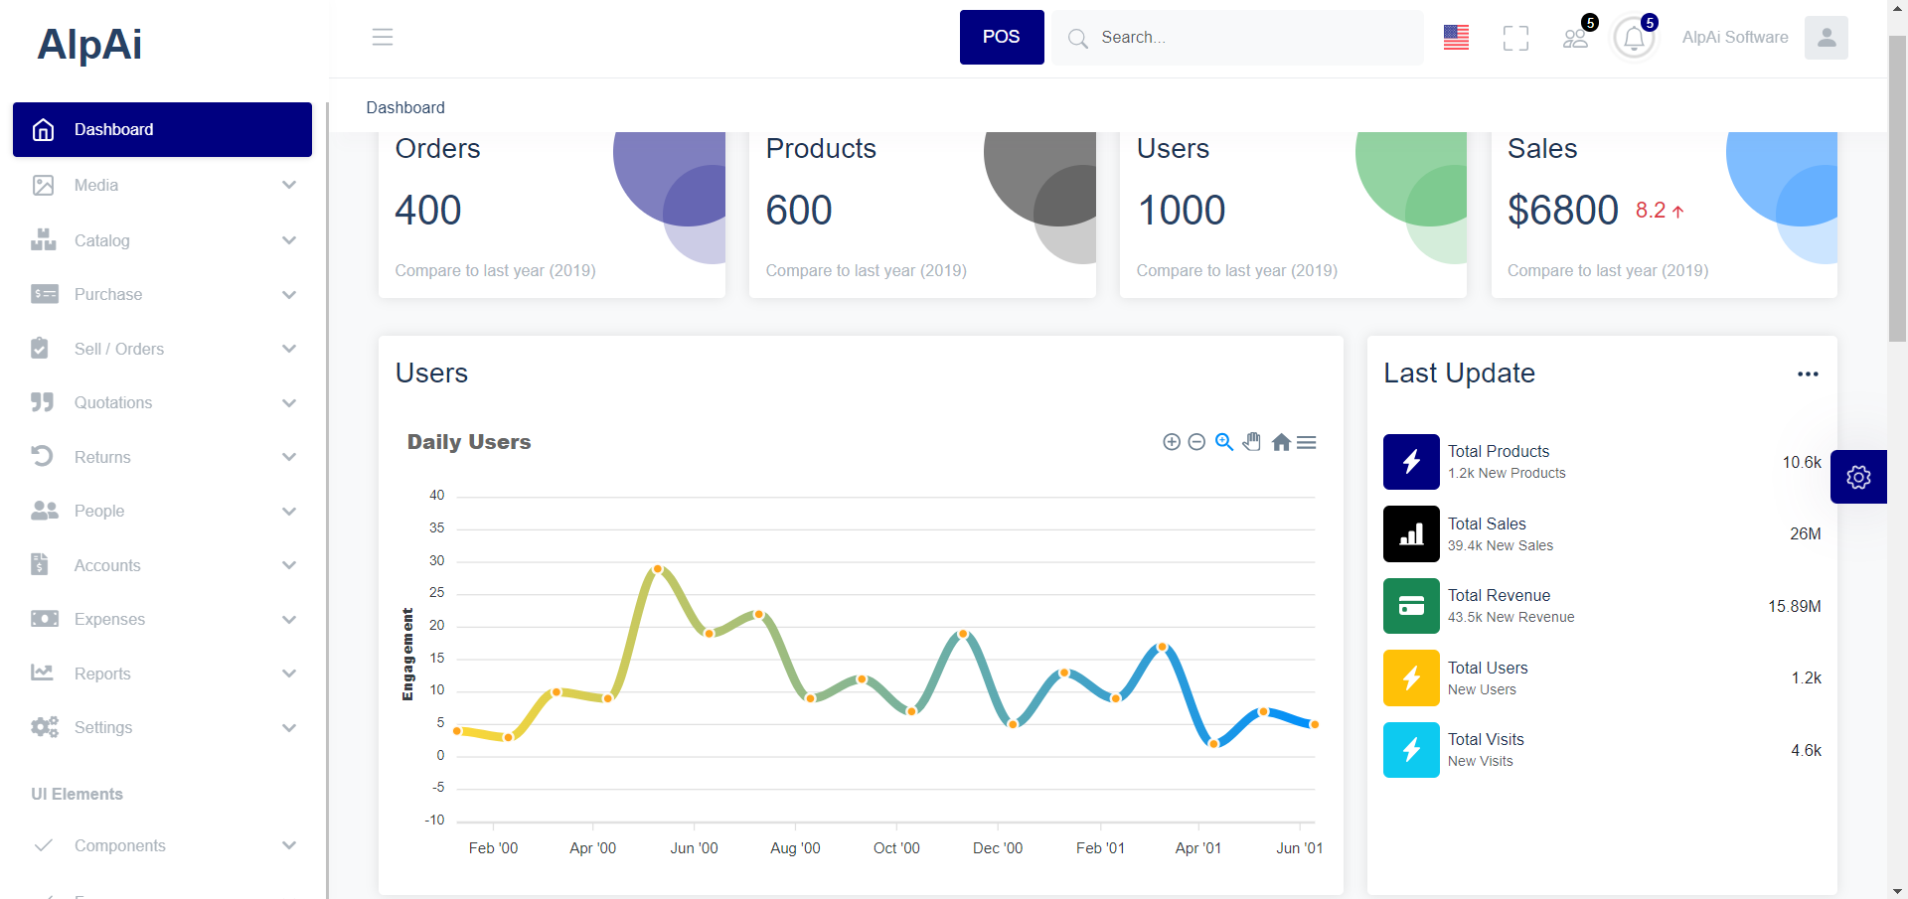This screenshot has height=899, width=1908.
Task: Open the notifications bell icon
Action: 1635,38
